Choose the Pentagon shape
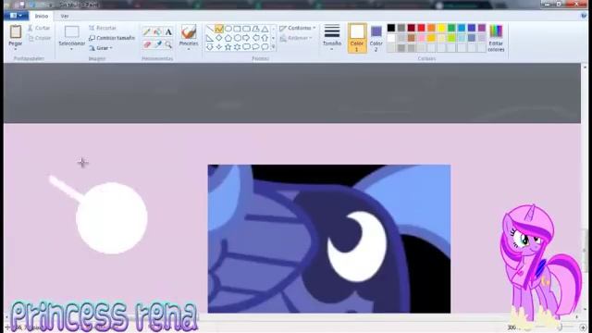592x333 pixels. click(x=228, y=38)
